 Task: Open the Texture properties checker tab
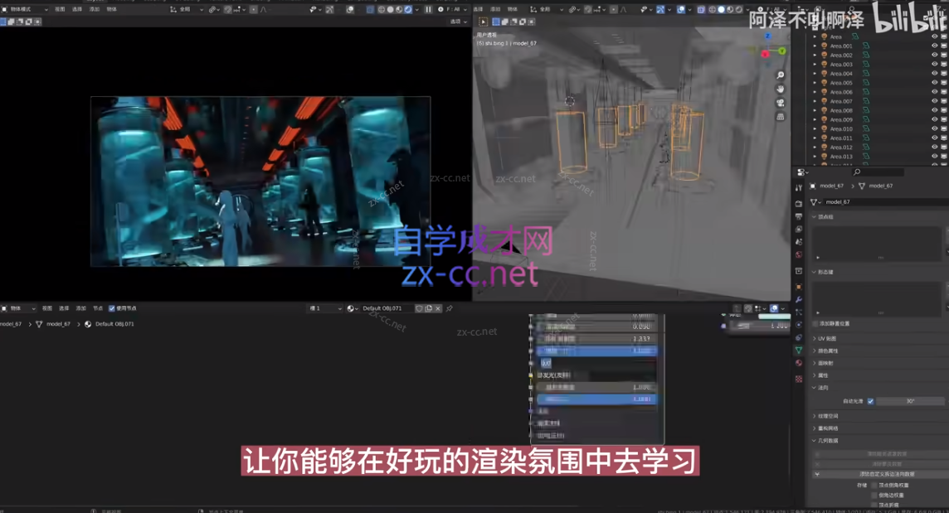[799, 379]
